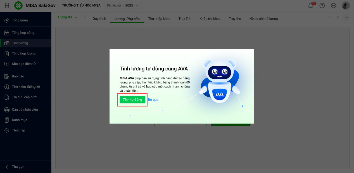
Task: Click the Báo cáo document icon
Action: [x=7, y=76]
